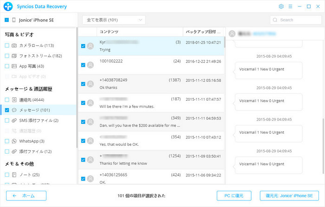The image size is (325, 207).
Task: Click the iPhone device icon
Action: [x=14, y=20]
